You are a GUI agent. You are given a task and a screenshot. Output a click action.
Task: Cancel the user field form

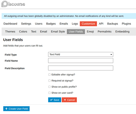pos(69,100)
